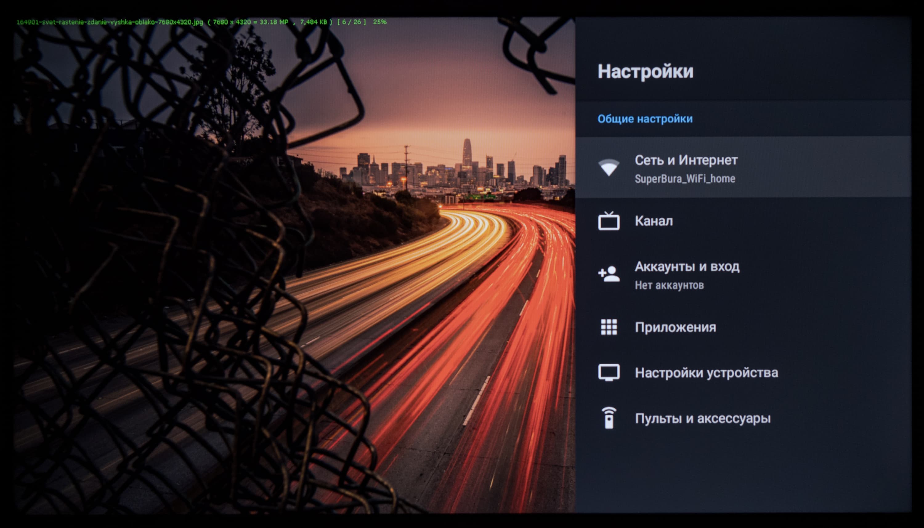The width and height of the screenshot is (924, 528).
Task: Click the Нет аккаунтов status text
Action: (x=669, y=285)
